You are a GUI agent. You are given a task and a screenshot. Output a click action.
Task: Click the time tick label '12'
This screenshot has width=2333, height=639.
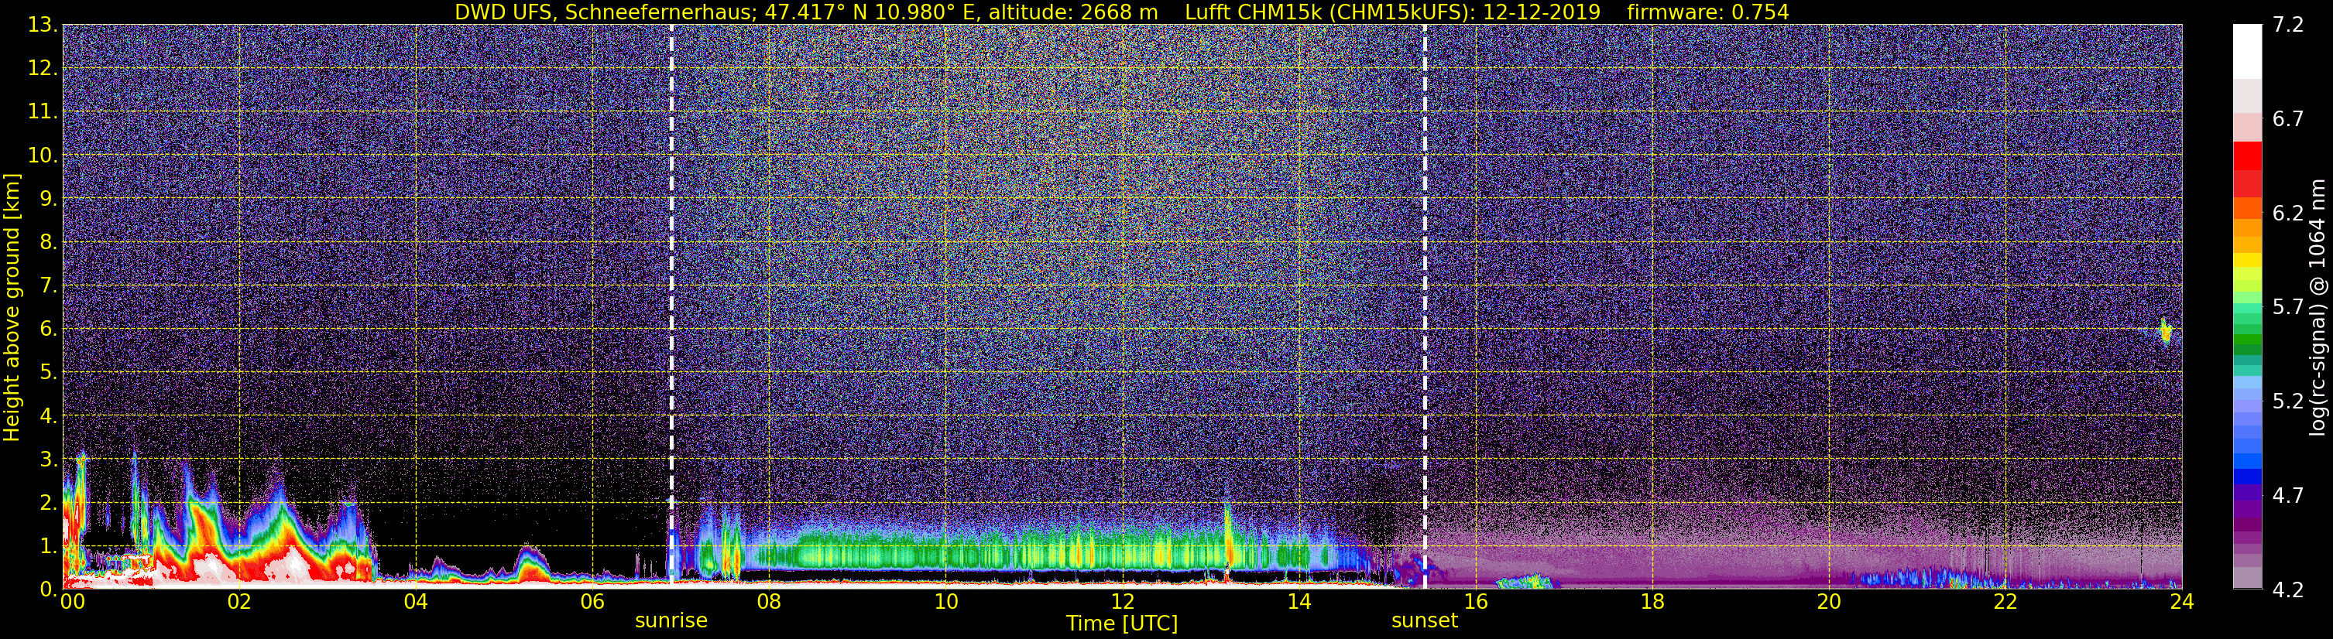[1122, 601]
